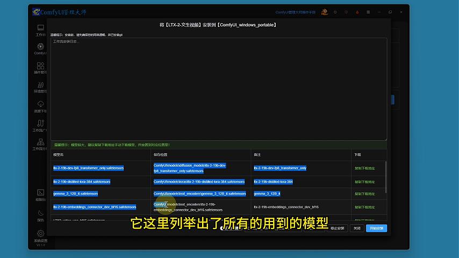The image size is (459, 258).
Task: Click the Blender-style avatar icon in title bar
Action: click(x=324, y=12)
